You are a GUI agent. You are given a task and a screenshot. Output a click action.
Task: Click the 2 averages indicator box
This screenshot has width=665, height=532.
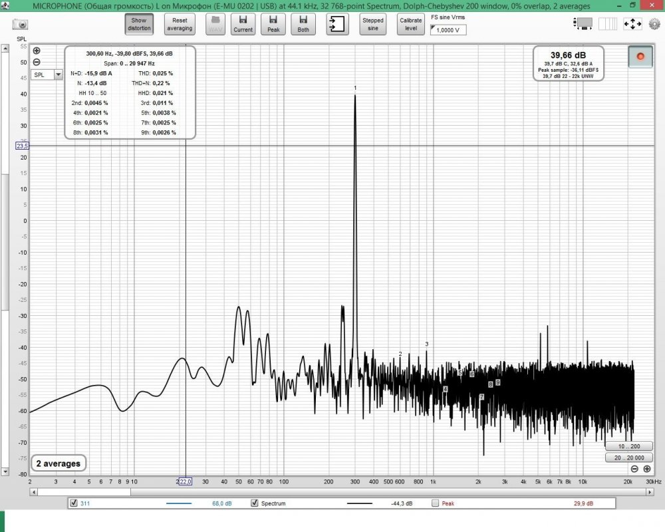pos(59,464)
